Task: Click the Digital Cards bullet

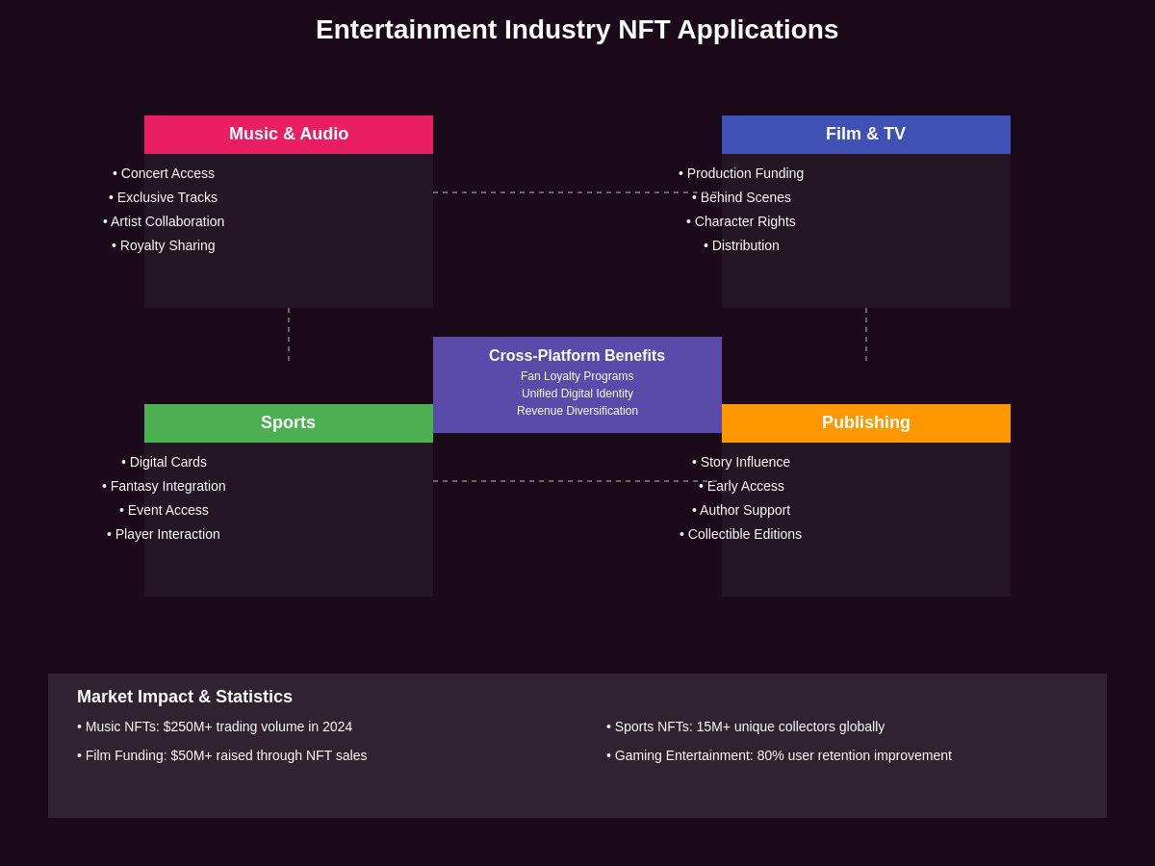Action: (x=164, y=462)
